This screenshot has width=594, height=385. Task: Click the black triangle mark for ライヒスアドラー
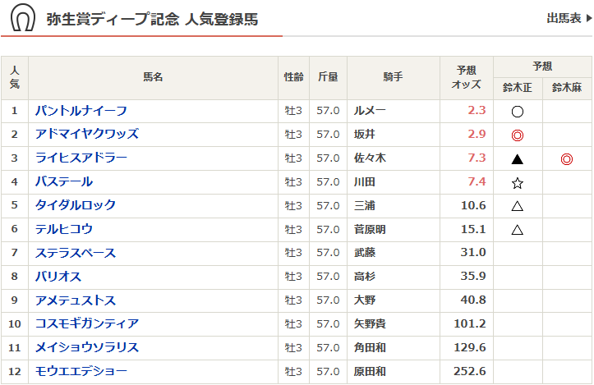[x=518, y=158]
